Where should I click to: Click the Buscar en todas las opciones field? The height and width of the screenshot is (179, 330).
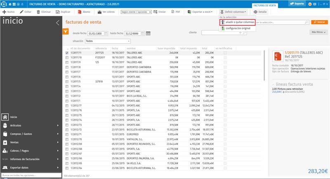pyautogui.click(x=31, y=175)
